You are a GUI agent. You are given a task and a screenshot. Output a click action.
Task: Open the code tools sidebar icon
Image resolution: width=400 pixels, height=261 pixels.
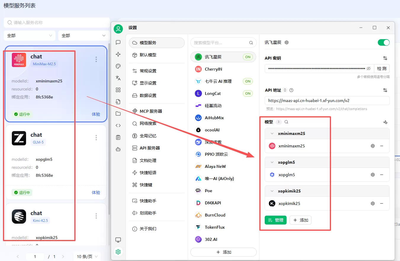pyautogui.click(x=118, y=125)
